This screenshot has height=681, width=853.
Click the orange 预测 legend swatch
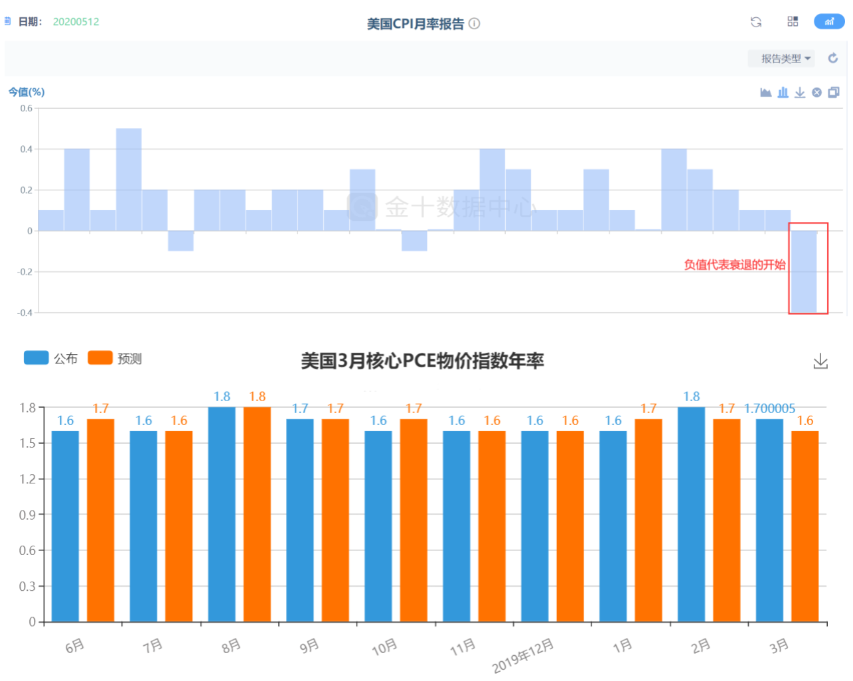(100, 357)
